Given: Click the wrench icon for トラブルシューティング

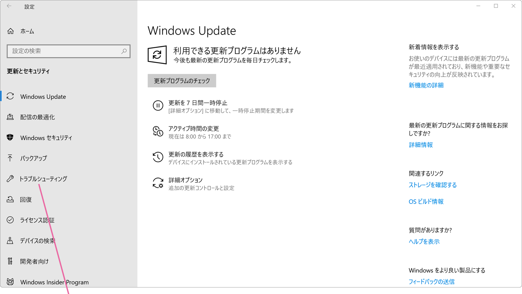Looking at the screenshot, I should 10,179.
